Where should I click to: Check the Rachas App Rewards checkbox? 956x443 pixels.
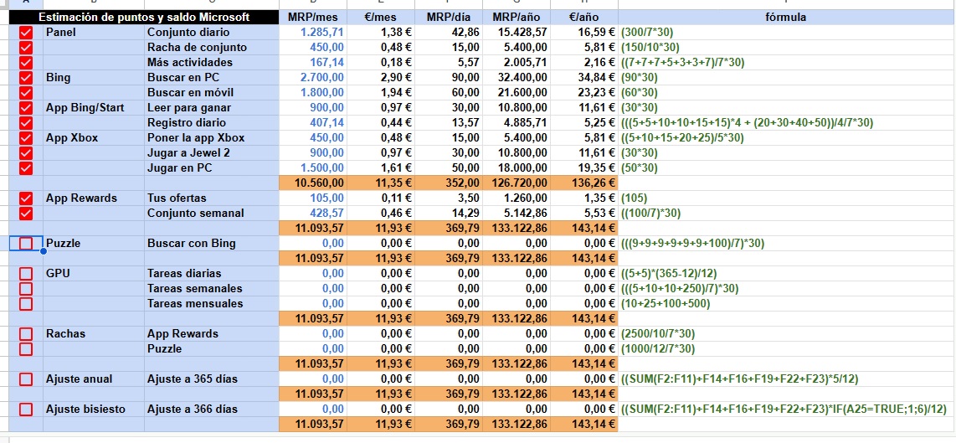26,334
